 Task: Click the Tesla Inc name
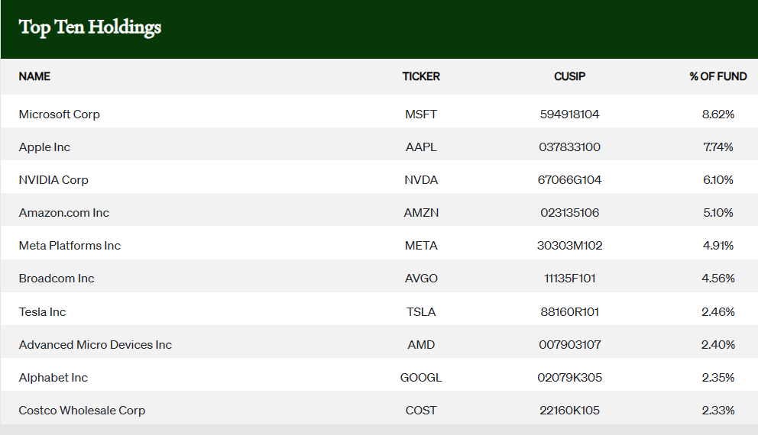[x=42, y=311]
